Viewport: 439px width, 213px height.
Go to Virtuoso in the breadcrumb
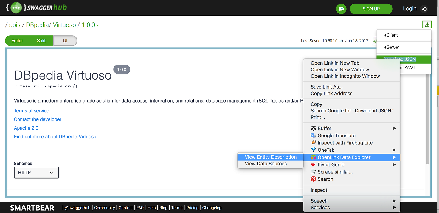click(64, 25)
